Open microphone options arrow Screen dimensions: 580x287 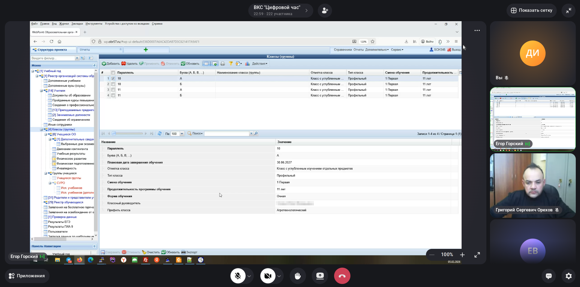coord(249,276)
